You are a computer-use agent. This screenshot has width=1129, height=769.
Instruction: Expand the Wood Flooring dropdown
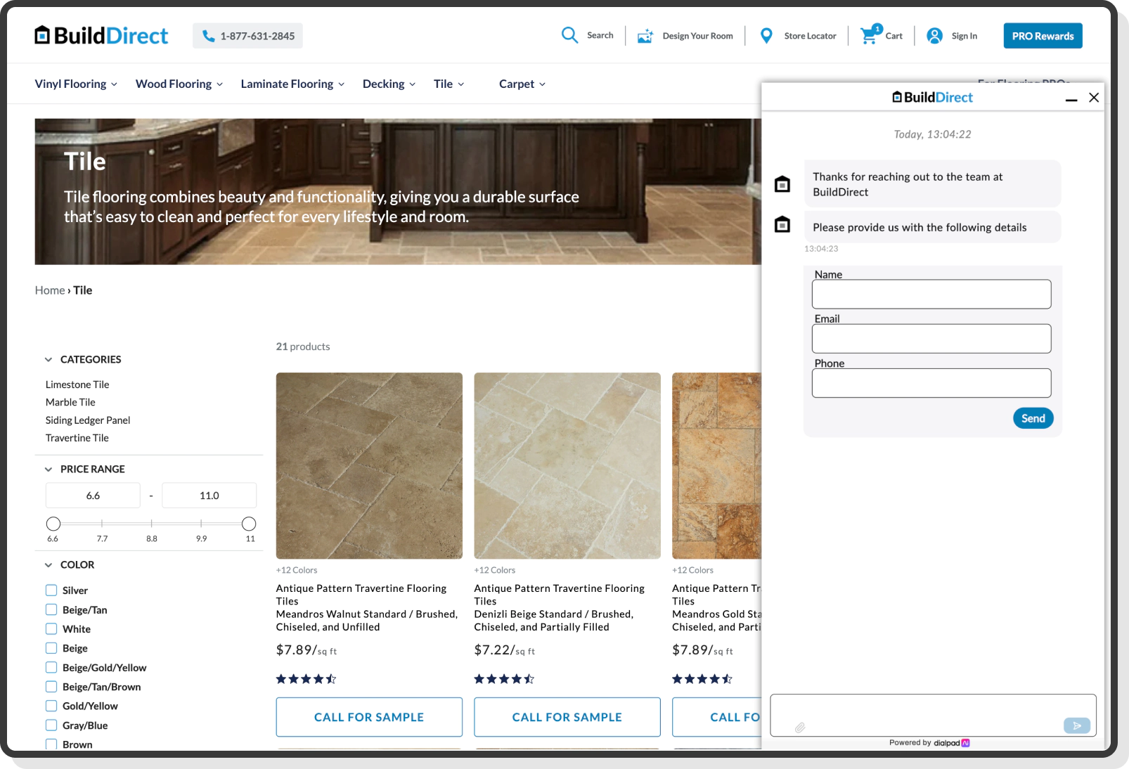[x=178, y=84]
